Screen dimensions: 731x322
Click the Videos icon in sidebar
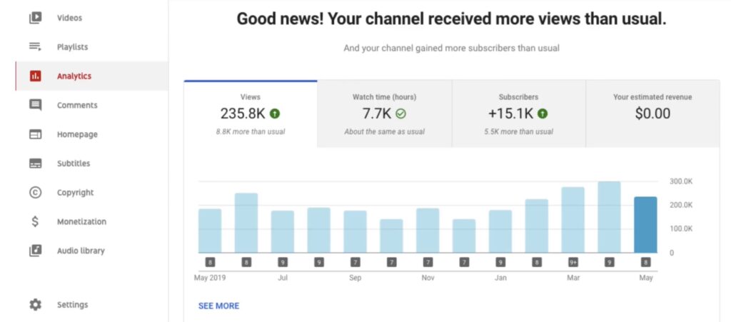(x=35, y=18)
